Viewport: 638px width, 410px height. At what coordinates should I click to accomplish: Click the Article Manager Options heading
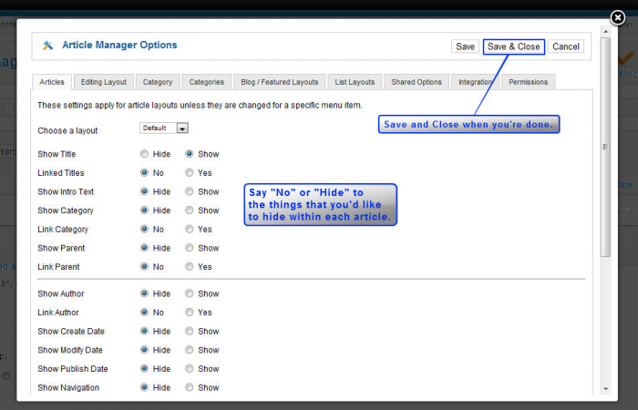119,45
